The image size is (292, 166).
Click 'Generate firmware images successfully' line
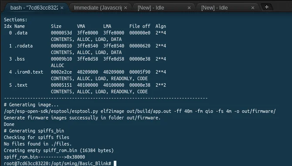click(82, 118)
